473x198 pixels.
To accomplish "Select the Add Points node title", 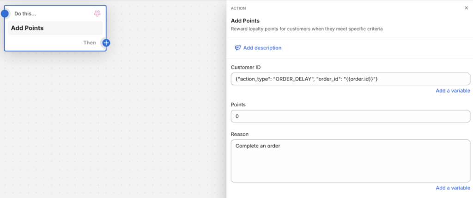I will [x=27, y=28].
